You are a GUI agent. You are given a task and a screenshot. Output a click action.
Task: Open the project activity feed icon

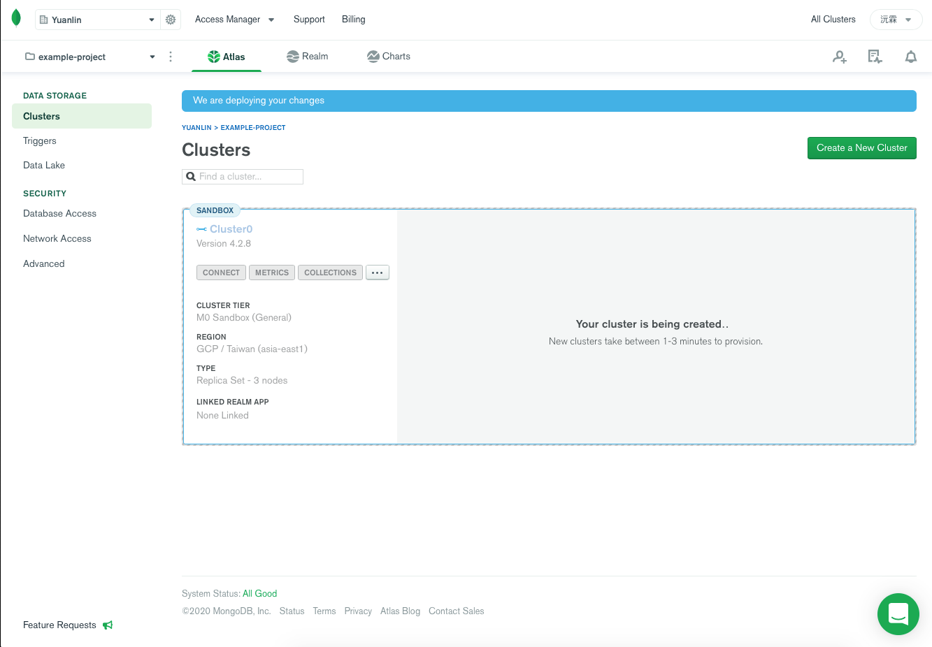[x=875, y=57]
